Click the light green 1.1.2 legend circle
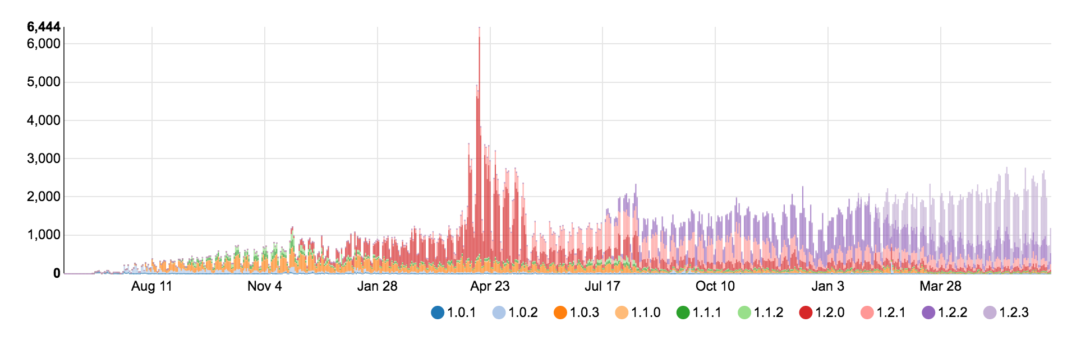This screenshot has width=1067, height=345. (x=744, y=313)
